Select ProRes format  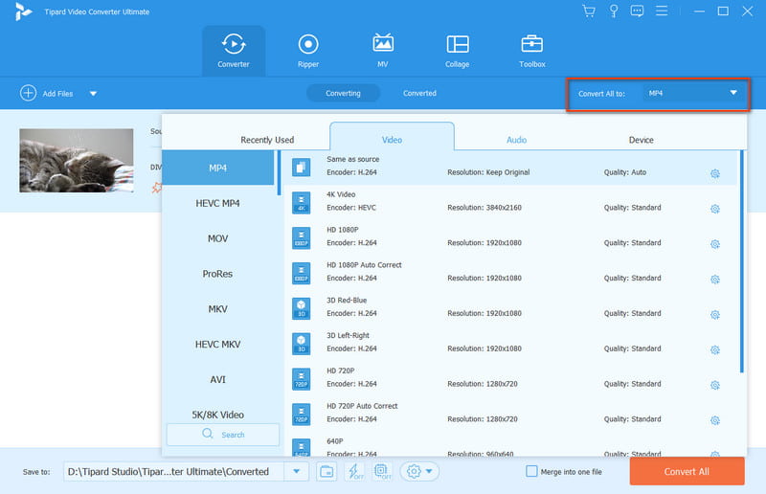pyautogui.click(x=218, y=274)
